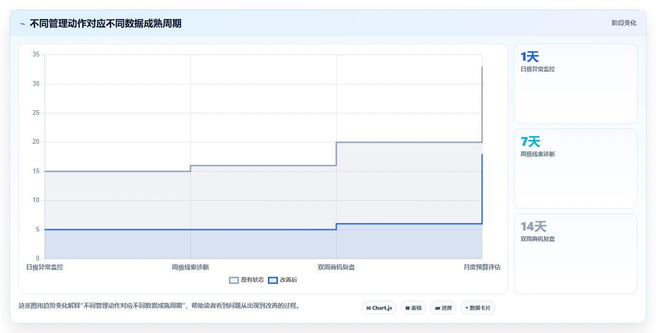656x333 pixels.
Task: Open the 14天 双周商机复盘 card
Action: tap(576, 254)
